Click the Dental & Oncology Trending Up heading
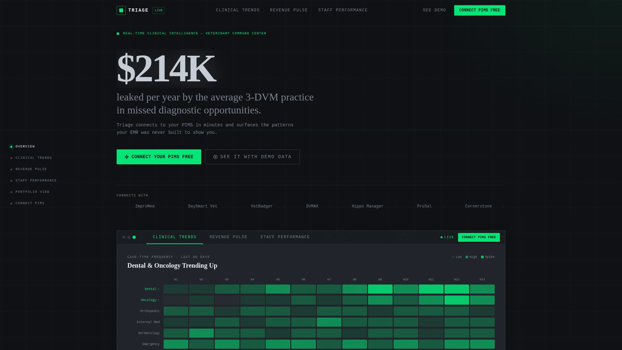The width and height of the screenshot is (622, 350). click(172, 265)
